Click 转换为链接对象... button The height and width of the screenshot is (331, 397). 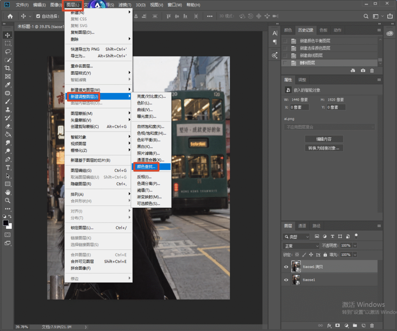click(x=324, y=148)
